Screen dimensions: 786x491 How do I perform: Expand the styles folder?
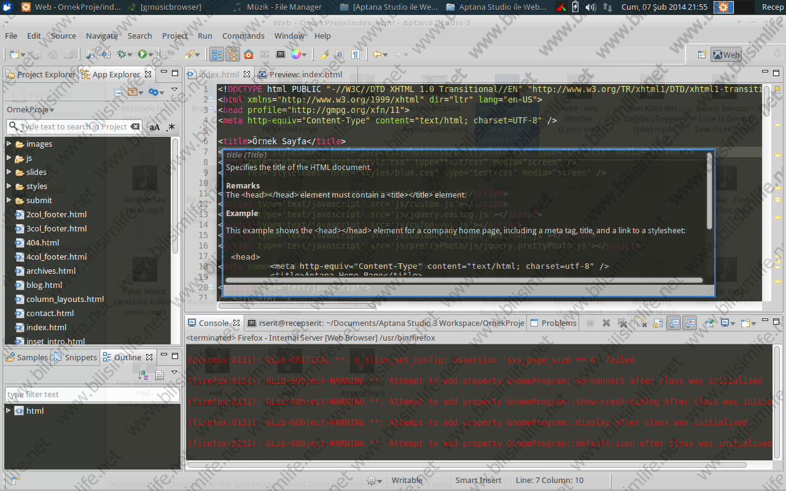click(9, 186)
